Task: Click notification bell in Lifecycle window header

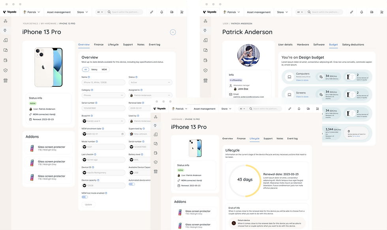Action: click(x=299, y=108)
